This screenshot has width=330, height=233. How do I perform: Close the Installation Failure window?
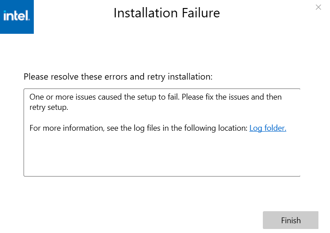[318, 7]
